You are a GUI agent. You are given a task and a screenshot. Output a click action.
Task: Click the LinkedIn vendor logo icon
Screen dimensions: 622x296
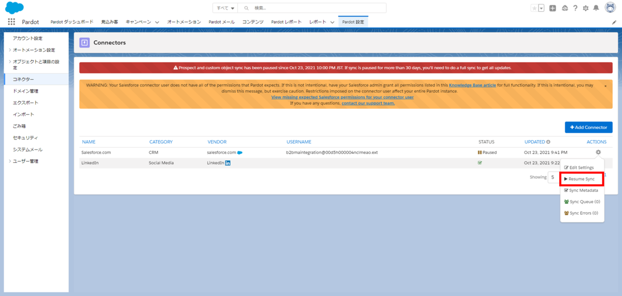228,163
